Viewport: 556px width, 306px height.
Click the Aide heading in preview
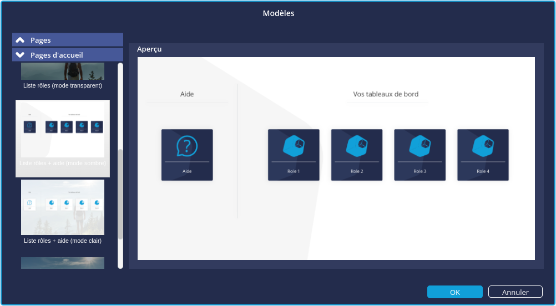coord(187,94)
